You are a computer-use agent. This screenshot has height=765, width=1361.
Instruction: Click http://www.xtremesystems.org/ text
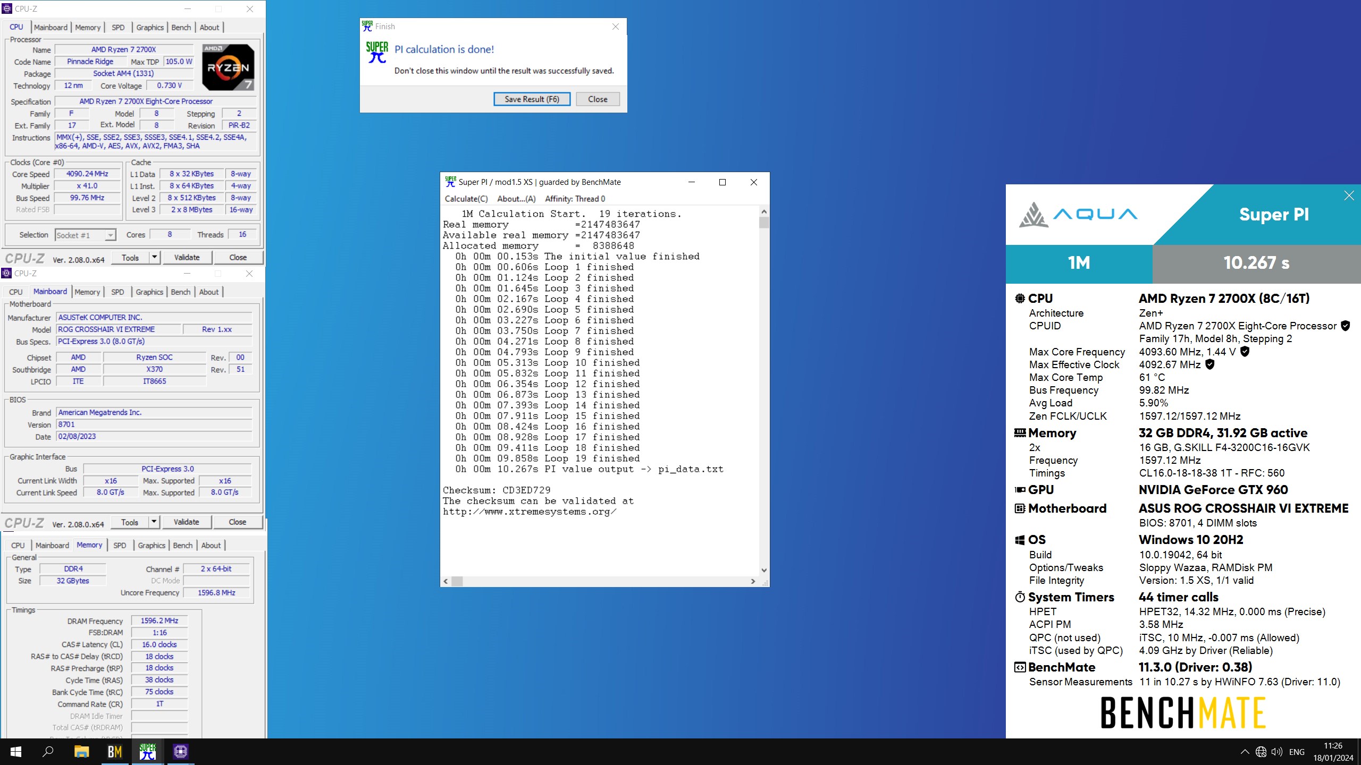pyautogui.click(x=530, y=512)
